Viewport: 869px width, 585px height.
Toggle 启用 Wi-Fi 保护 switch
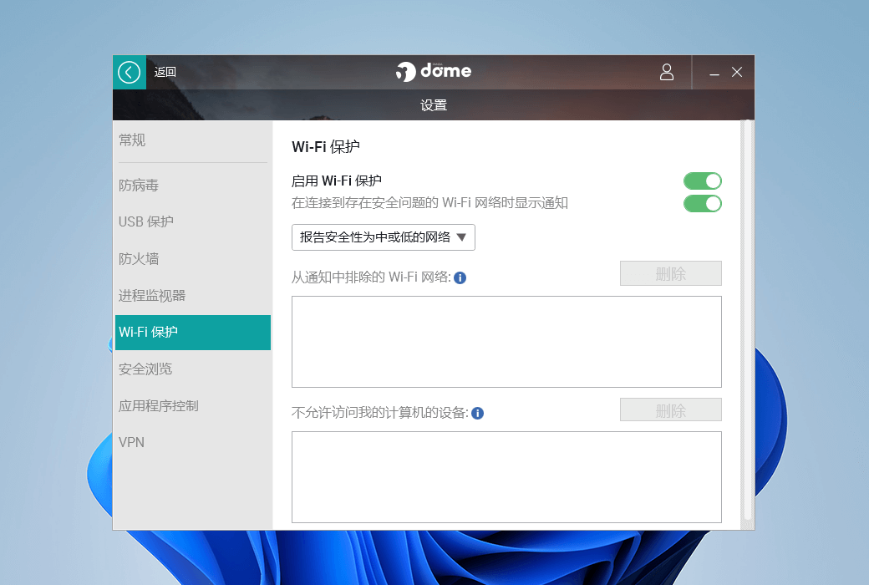(x=702, y=181)
